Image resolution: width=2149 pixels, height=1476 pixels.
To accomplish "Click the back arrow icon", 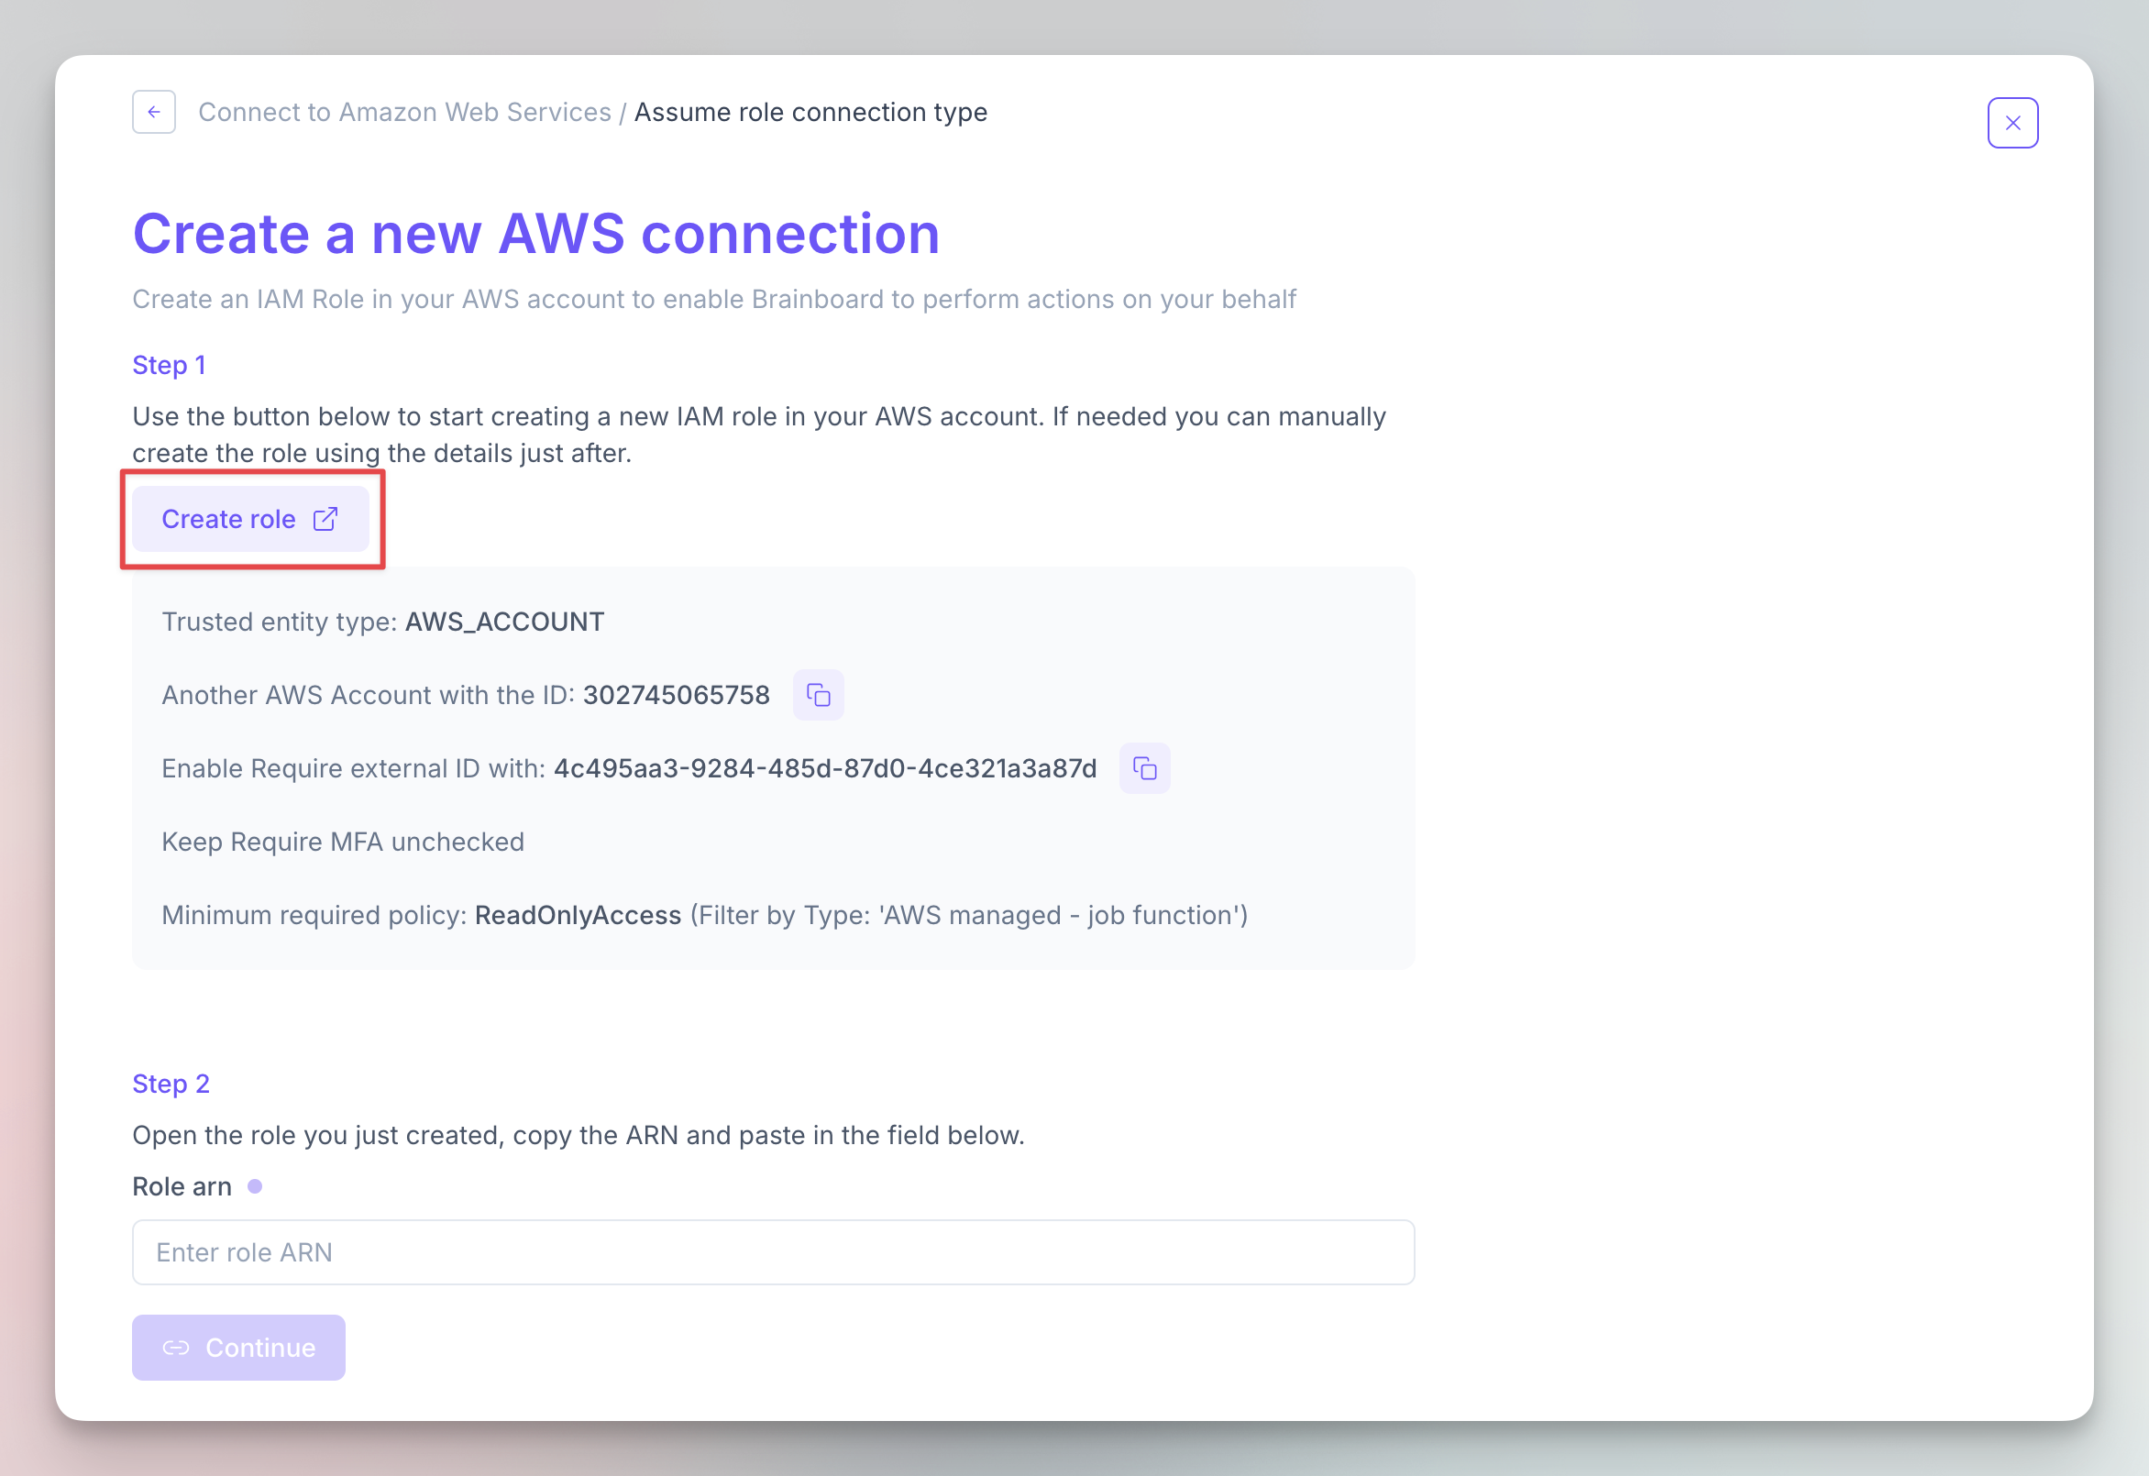I will pyautogui.click(x=153, y=112).
